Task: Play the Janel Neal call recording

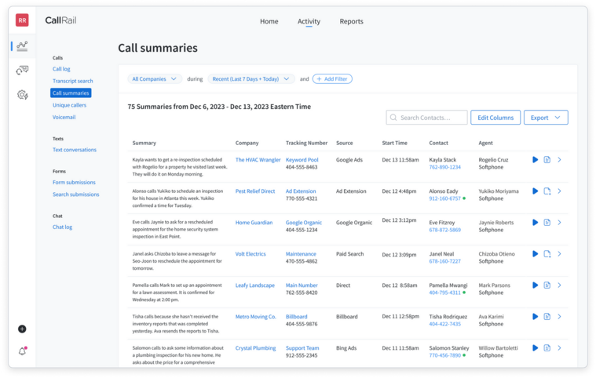Action: click(536, 254)
